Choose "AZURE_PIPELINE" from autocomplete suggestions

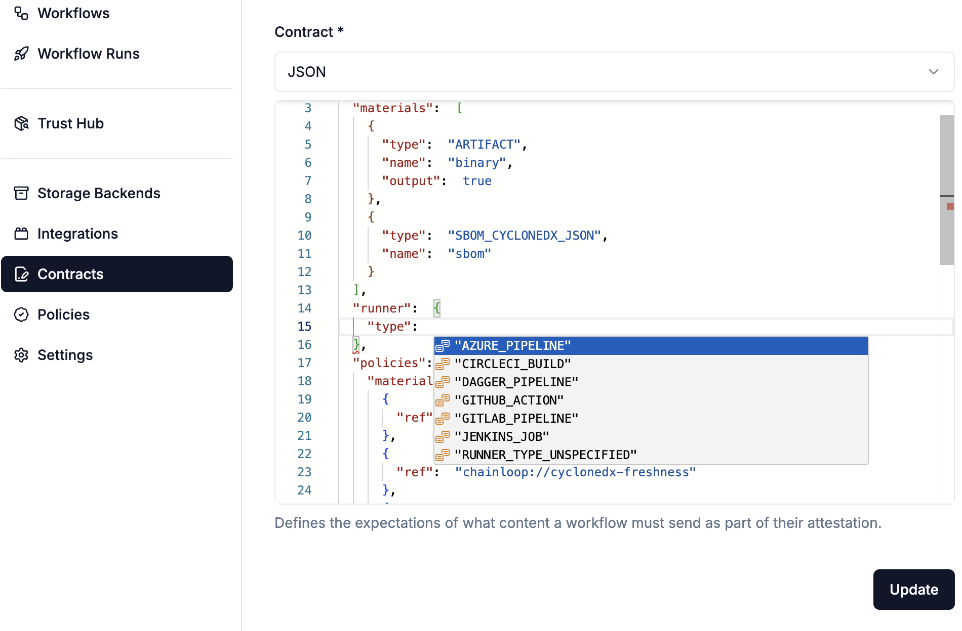[x=512, y=346]
